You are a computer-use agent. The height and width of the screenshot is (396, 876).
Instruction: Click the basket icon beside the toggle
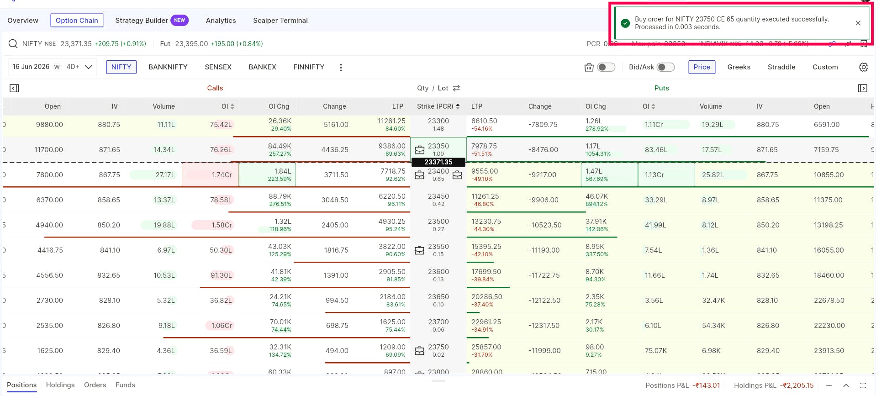(x=589, y=67)
